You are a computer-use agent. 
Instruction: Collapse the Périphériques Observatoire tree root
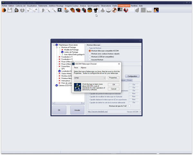pyautogui.click(x=54, y=45)
